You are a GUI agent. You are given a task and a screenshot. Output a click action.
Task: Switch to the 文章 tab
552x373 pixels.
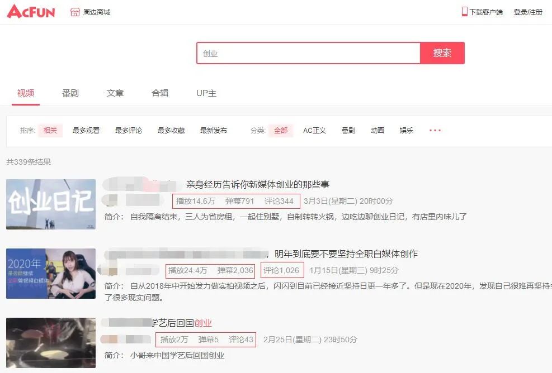pyautogui.click(x=115, y=93)
